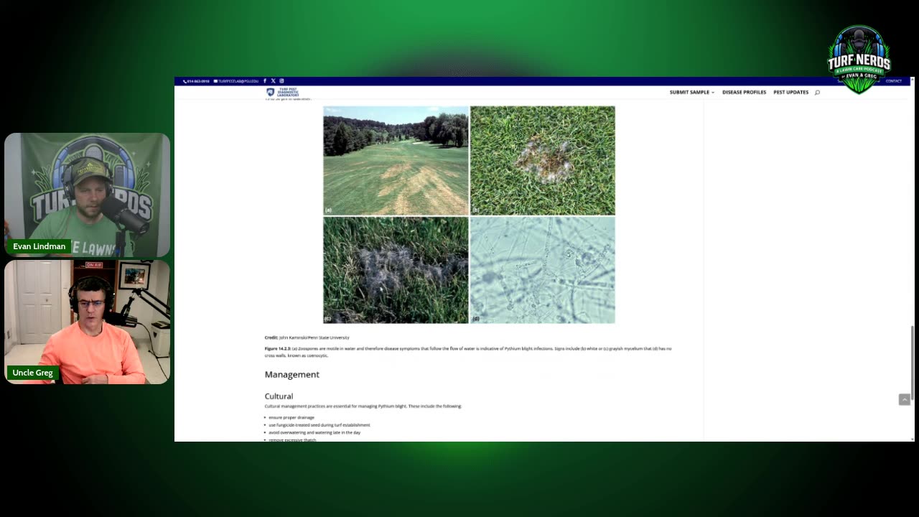Click the Contact link in top bar

[893, 81]
